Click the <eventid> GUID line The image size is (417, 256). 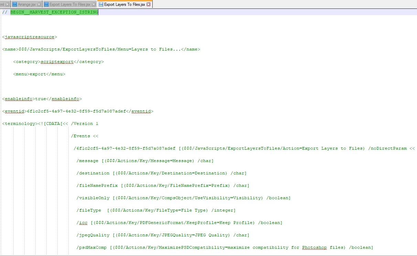(78, 111)
